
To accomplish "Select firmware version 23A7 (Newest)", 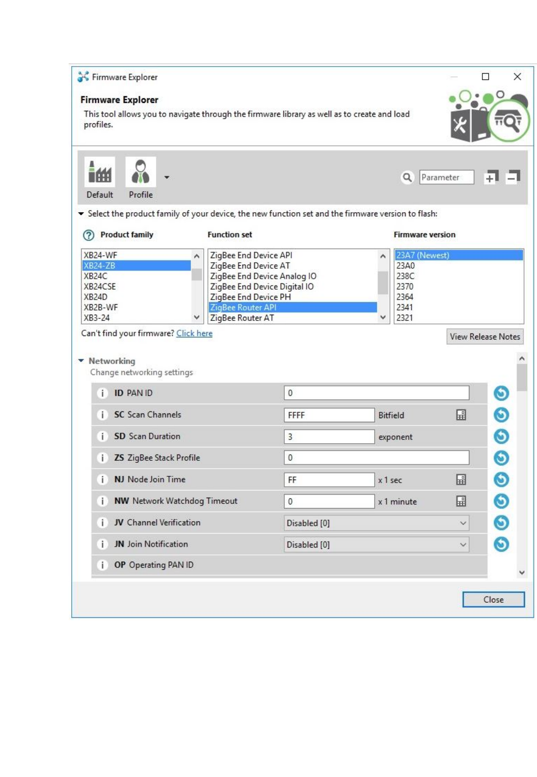I will [459, 255].
